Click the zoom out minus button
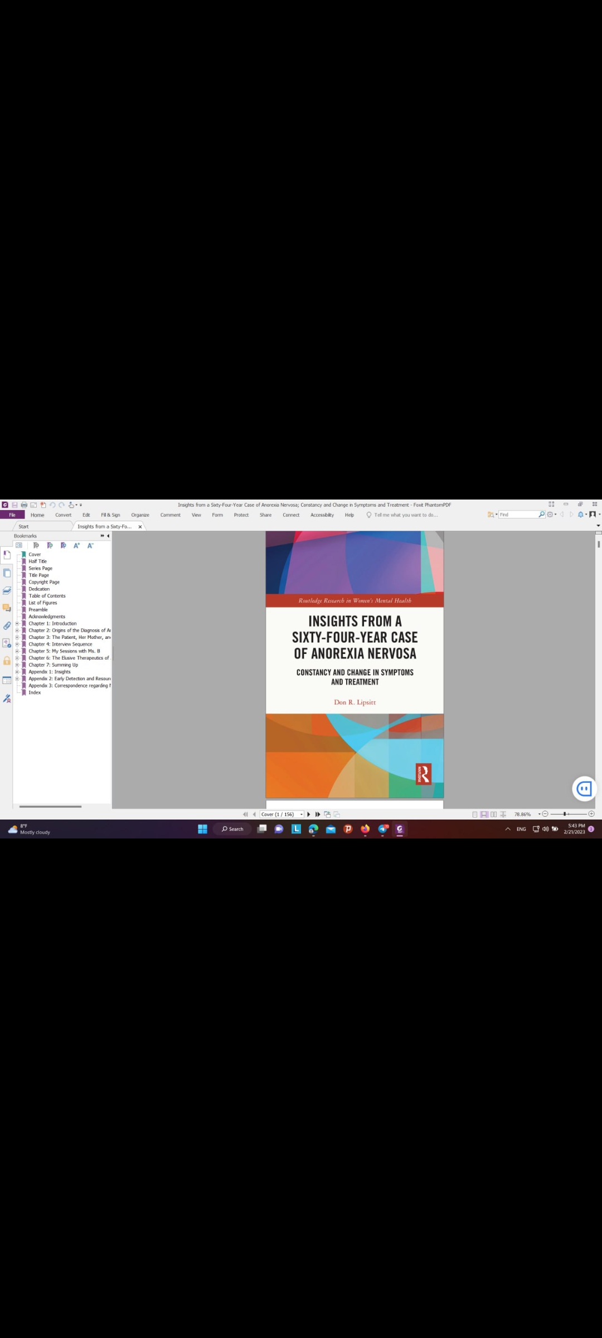The height and width of the screenshot is (1338, 602). click(545, 814)
